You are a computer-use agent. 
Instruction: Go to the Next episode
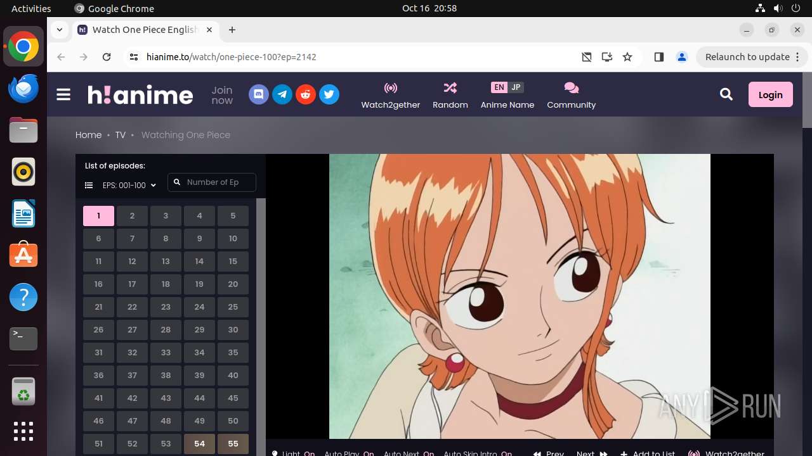tap(592, 453)
